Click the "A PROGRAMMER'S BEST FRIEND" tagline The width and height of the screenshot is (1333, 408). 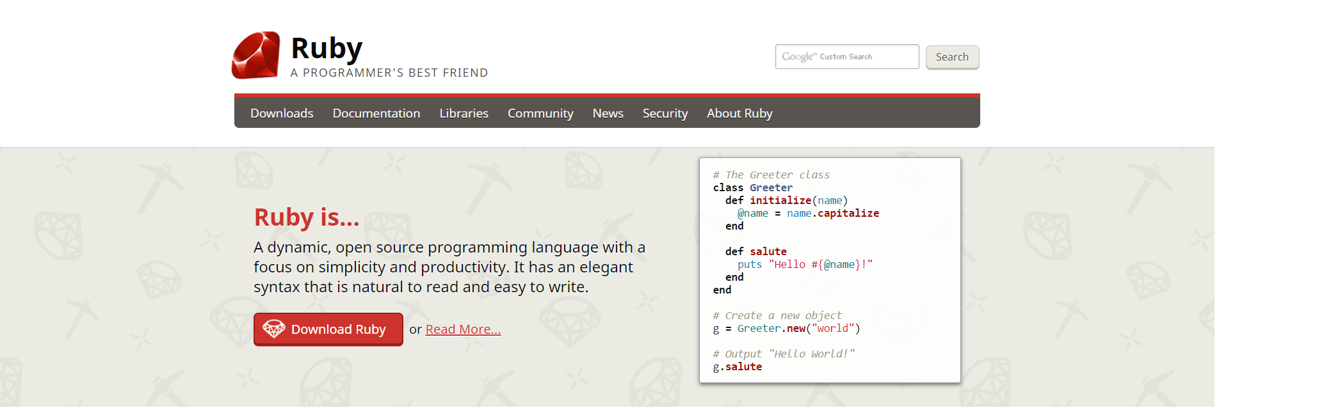(x=389, y=73)
